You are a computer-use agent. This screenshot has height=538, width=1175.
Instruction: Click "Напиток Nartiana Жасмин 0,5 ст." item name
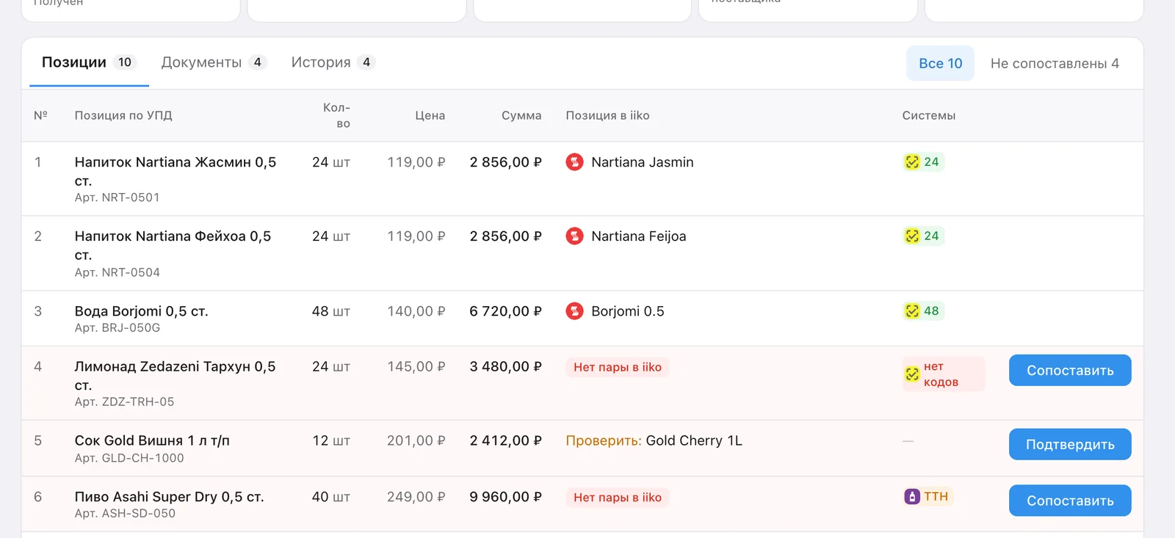point(176,171)
